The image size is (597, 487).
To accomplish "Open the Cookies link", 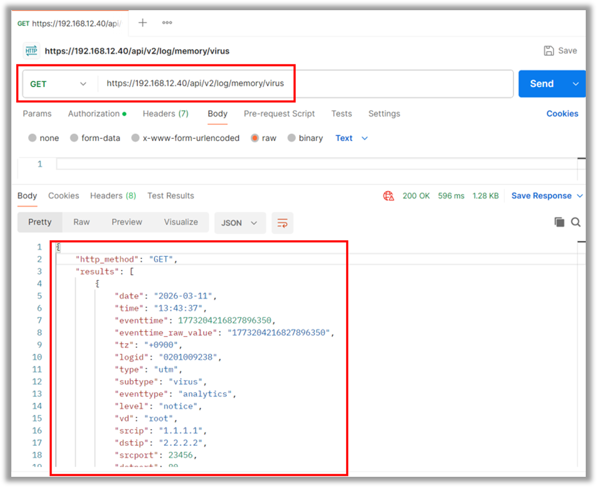I will pyautogui.click(x=562, y=114).
